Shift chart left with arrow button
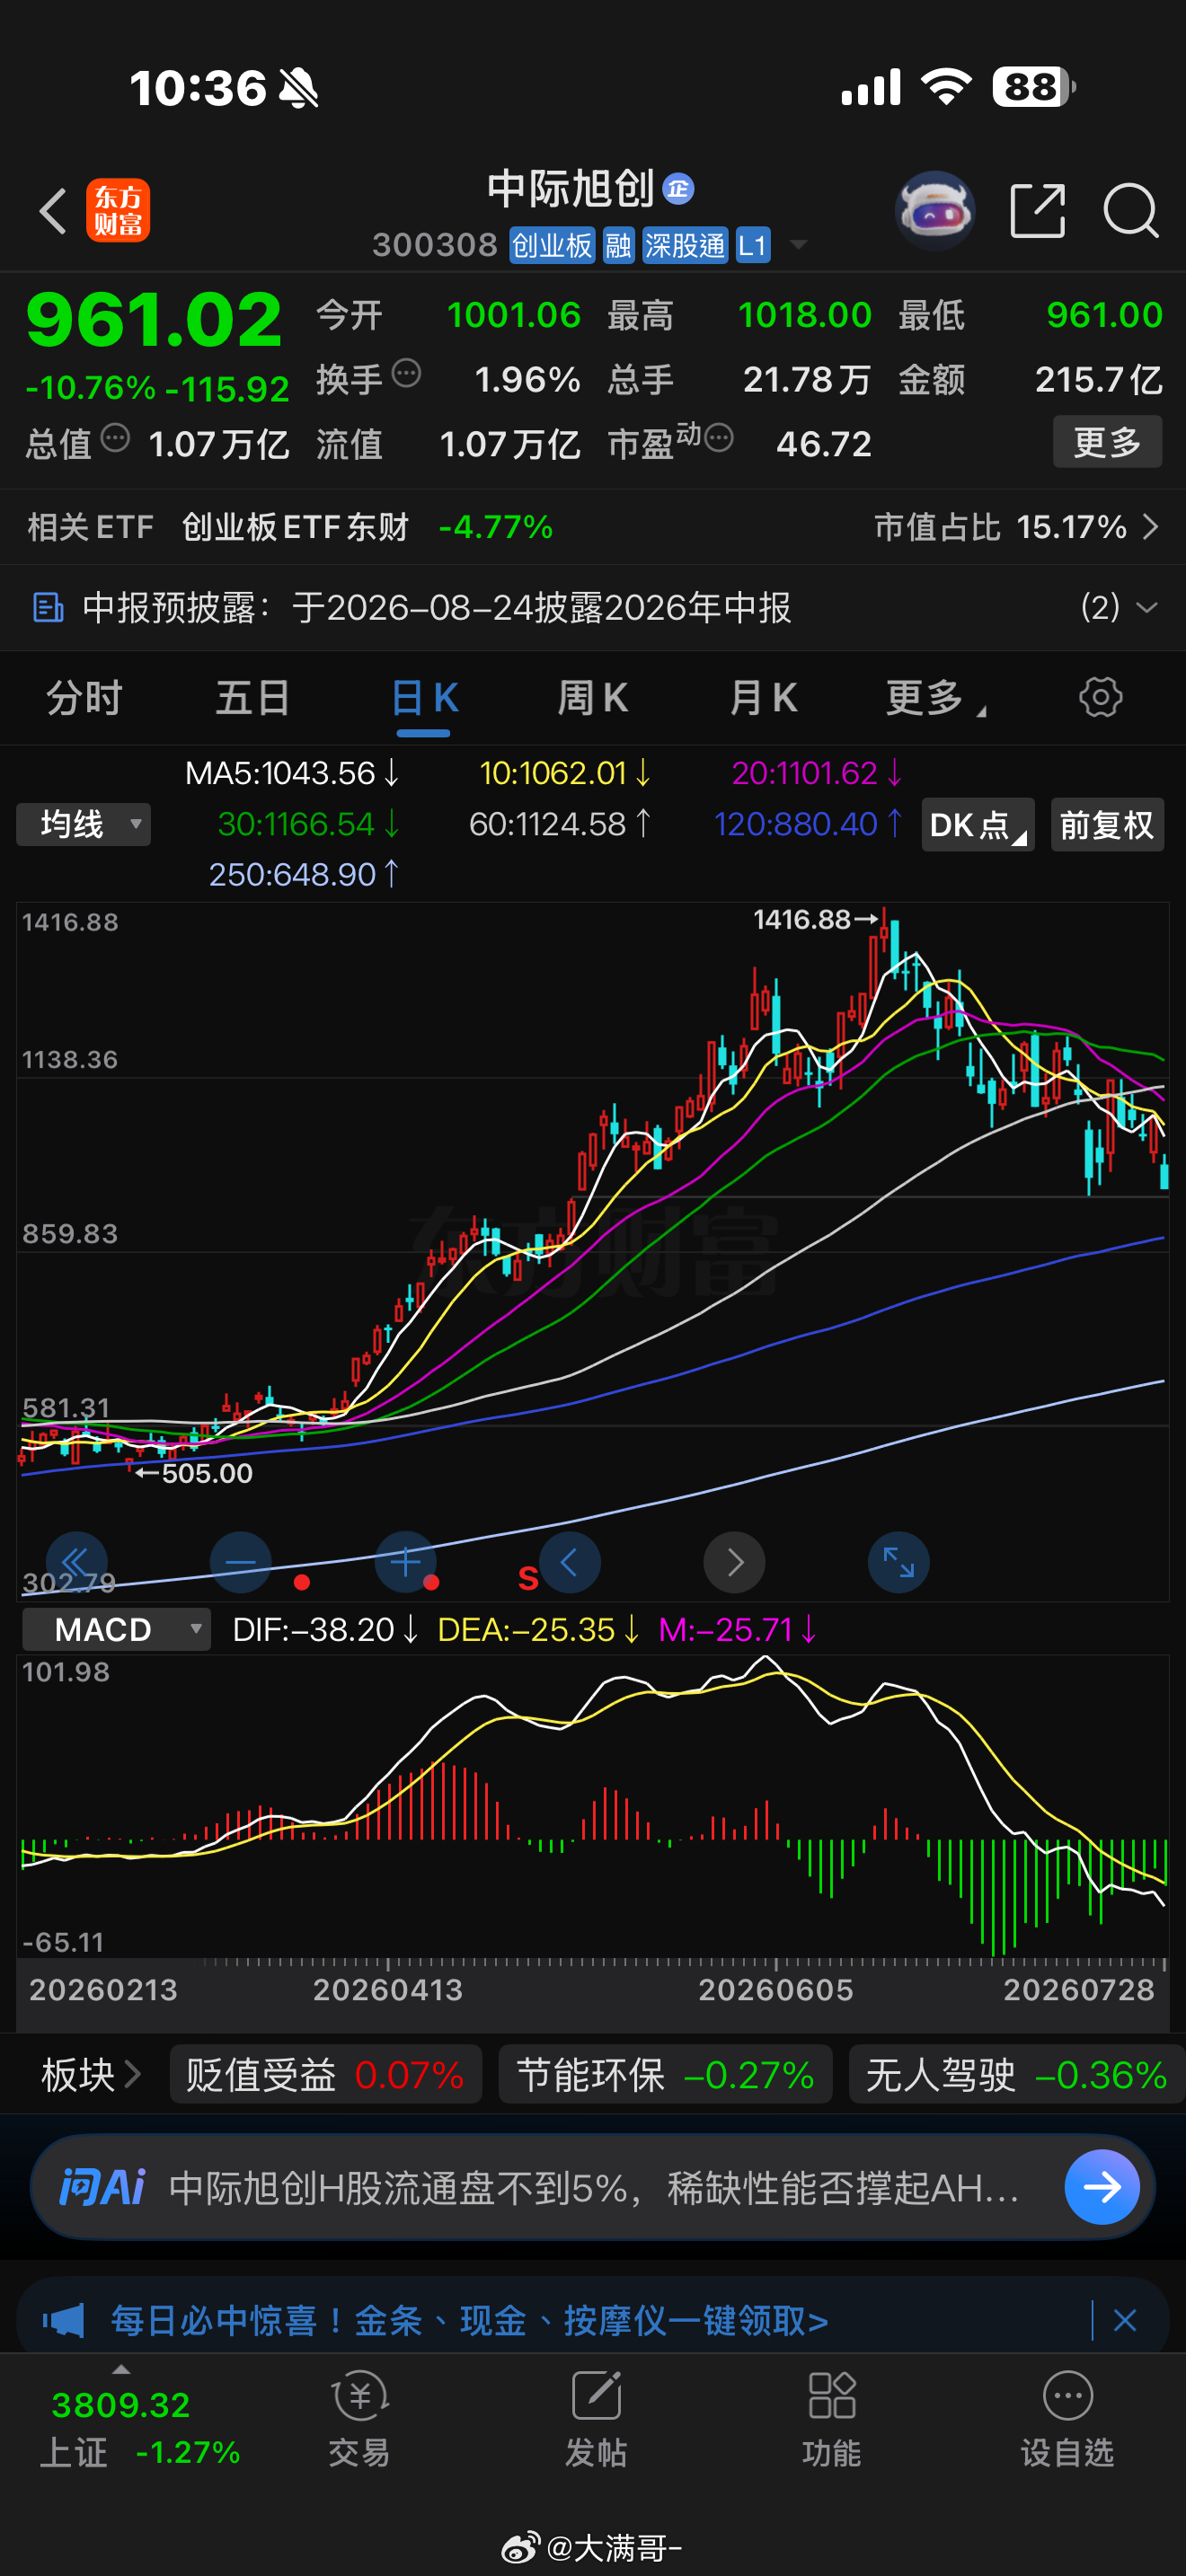 [x=570, y=1561]
